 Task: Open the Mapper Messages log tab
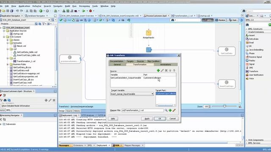(132, 145)
